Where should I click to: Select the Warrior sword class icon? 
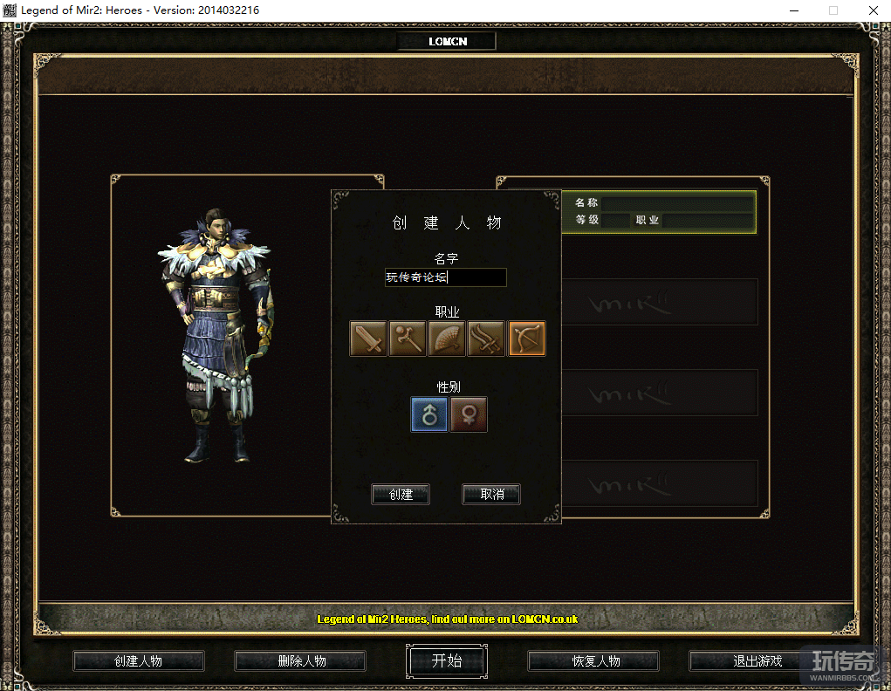pos(368,339)
